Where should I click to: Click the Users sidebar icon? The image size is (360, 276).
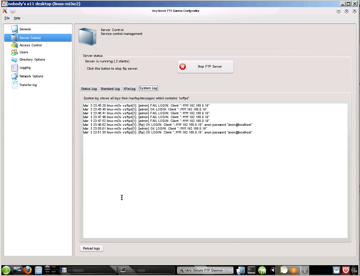(x=15, y=52)
